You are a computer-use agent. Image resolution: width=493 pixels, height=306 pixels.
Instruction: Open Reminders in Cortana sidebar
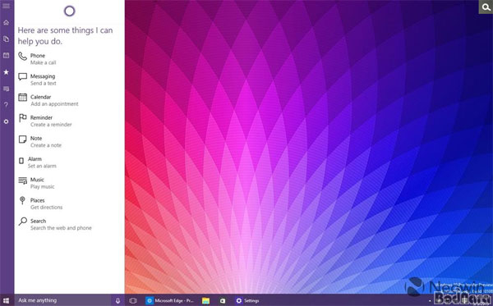[6, 56]
